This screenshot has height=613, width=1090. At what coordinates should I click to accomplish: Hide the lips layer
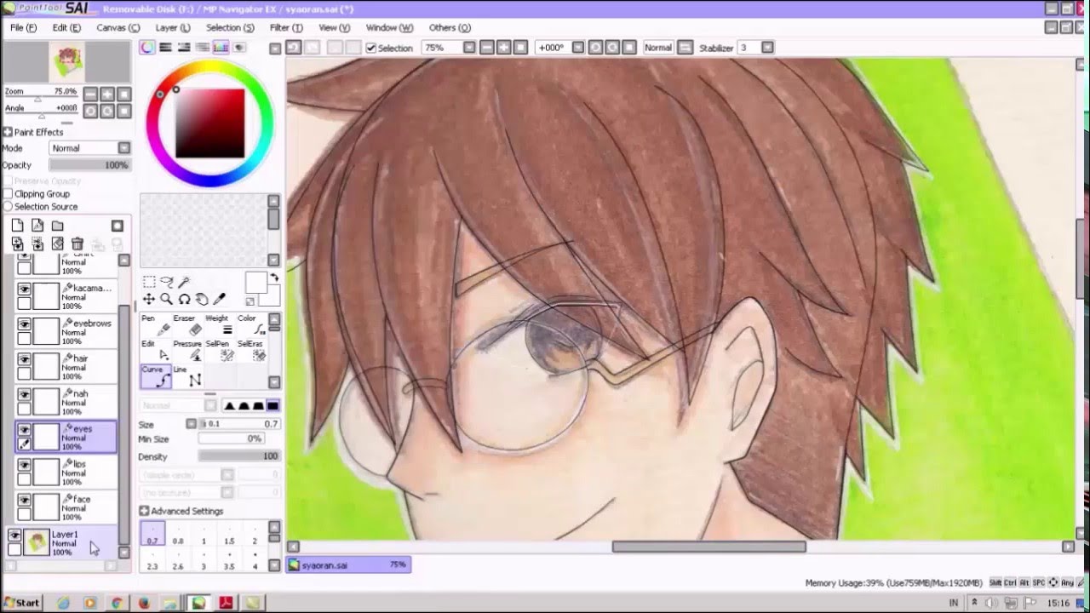click(24, 465)
